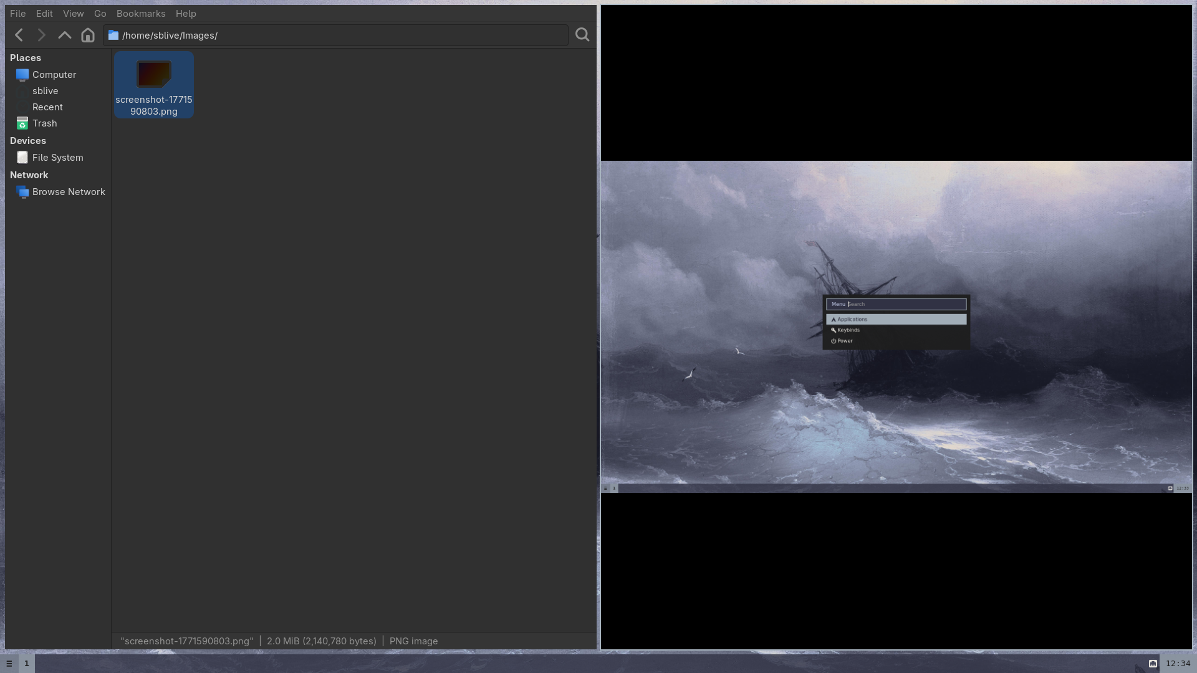Click the Home folder icon

pyautogui.click(x=88, y=36)
